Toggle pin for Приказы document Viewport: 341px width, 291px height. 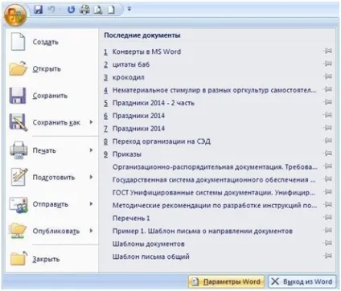point(327,154)
